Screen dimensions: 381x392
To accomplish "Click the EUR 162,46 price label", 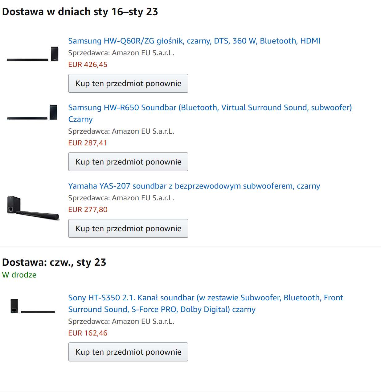I will (x=88, y=333).
